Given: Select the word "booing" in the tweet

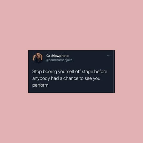Looking at the screenshot, I should [50, 71].
